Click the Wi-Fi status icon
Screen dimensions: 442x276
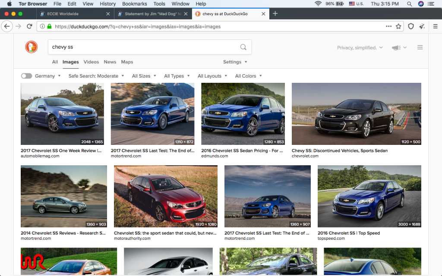click(318, 3)
